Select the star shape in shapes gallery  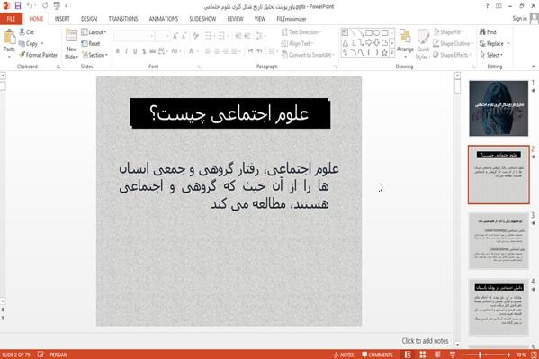[x=384, y=52]
